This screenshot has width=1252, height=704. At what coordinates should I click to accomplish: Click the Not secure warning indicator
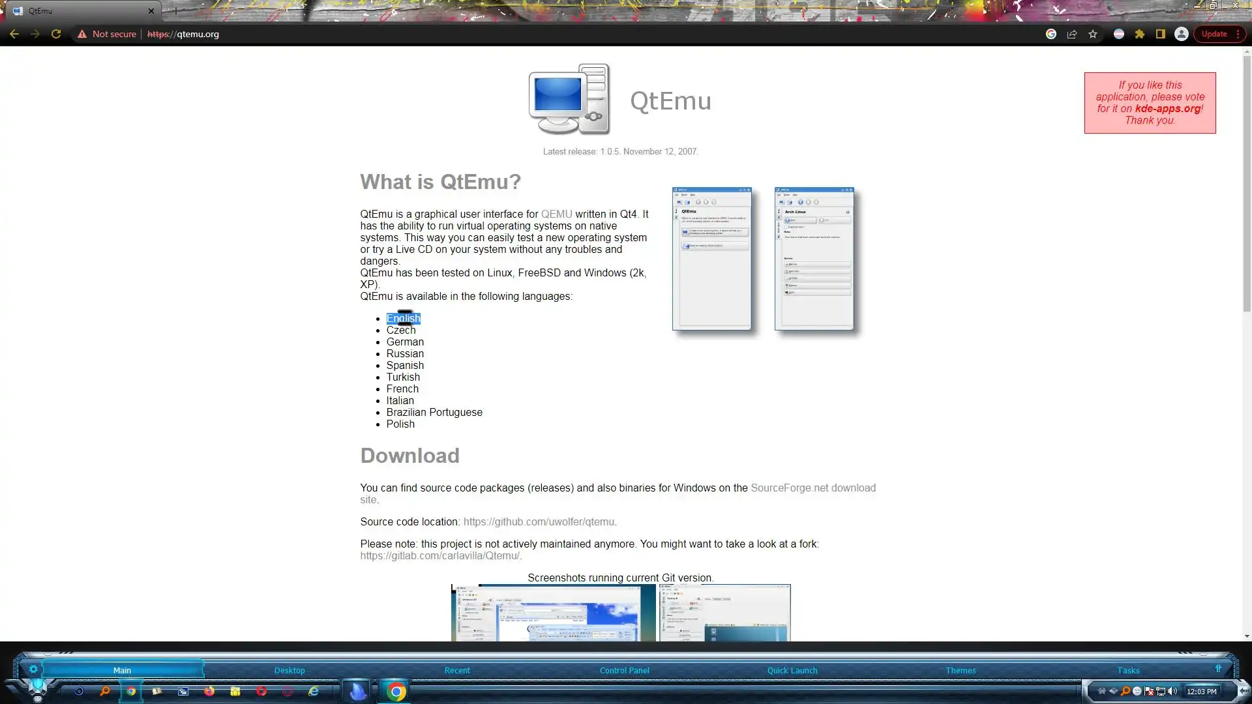[x=107, y=34]
